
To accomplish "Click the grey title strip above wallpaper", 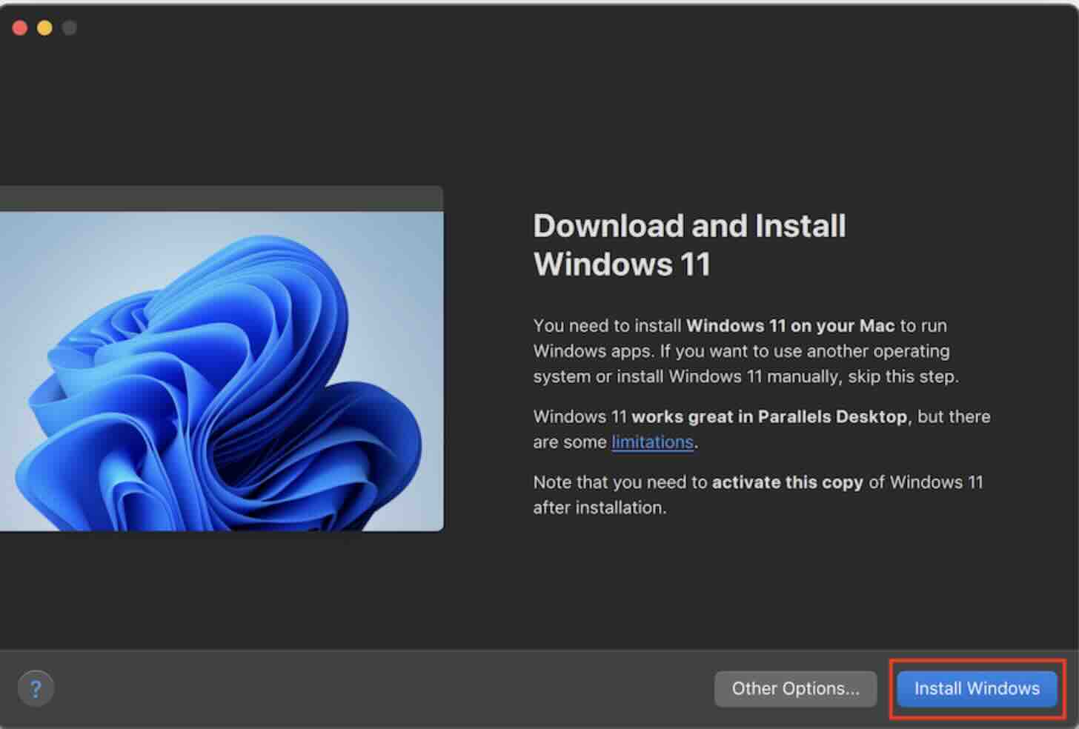I will tap(222, 199).
